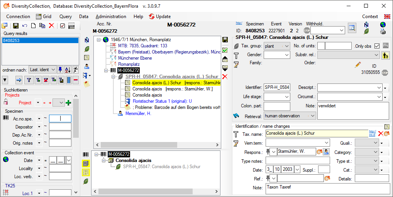This screenshot has width=393, height=197.
Task: Click the save floppy disk toolbar icon
Action: pyautogui.click(x=16, y=26)
